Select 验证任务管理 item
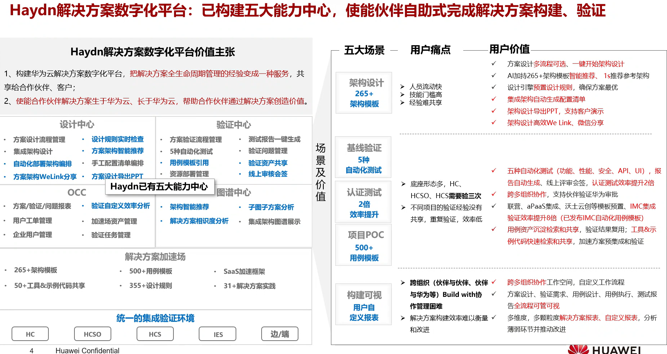This screenshot has width=667, height=354. [111, 235]
